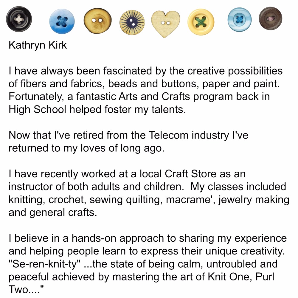
Task: Select the yellow button with green thread
Action: 201,22
